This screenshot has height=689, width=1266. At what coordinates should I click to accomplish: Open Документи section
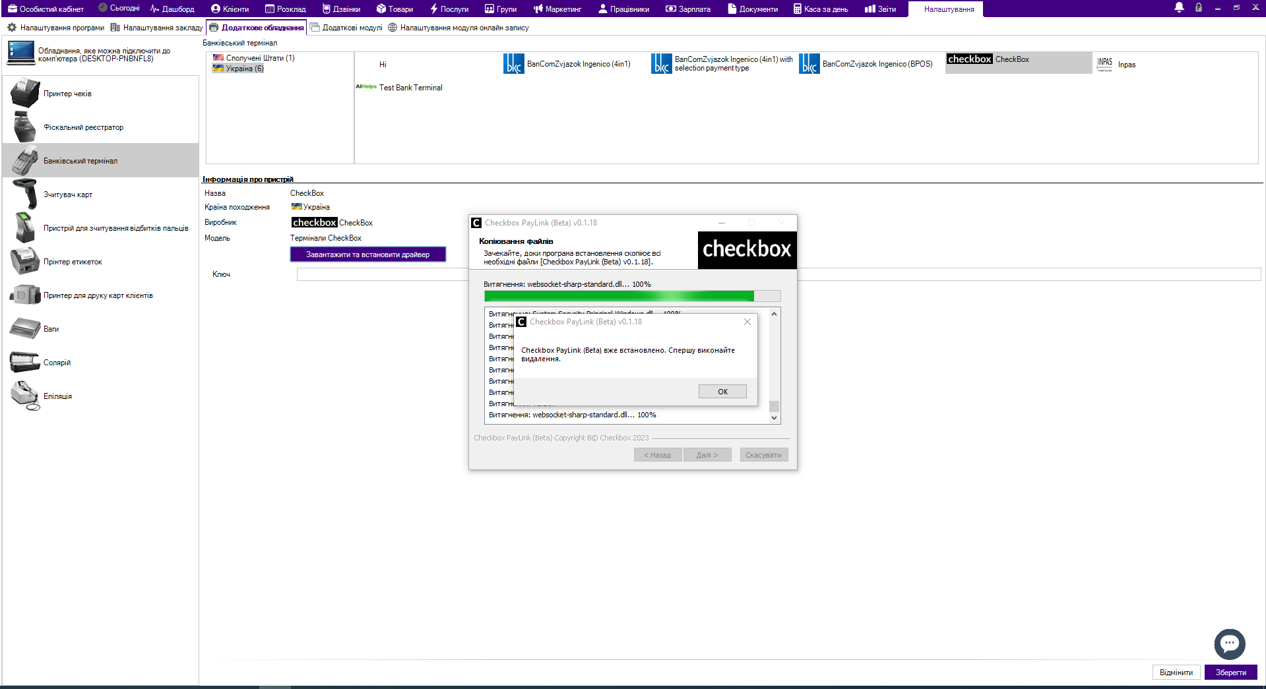753,9
